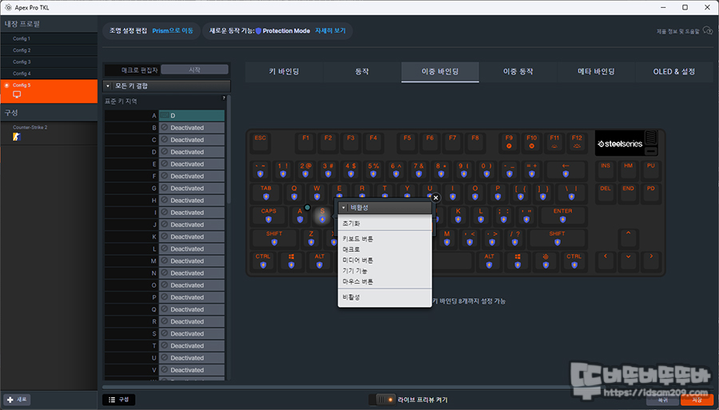Open the Deactivated binding for key V
719x410 pixels.
point(192,370)
